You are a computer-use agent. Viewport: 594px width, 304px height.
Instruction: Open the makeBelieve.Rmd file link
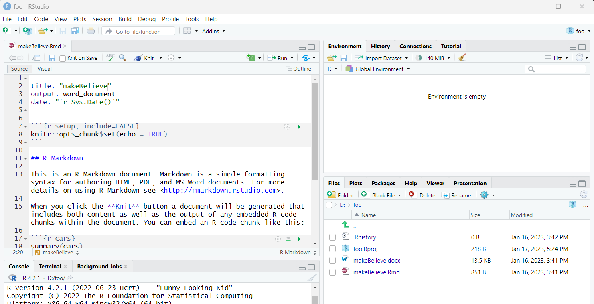click(376, 272)
